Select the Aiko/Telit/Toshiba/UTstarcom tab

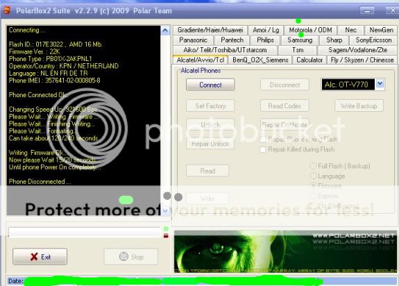click(225, 50)
